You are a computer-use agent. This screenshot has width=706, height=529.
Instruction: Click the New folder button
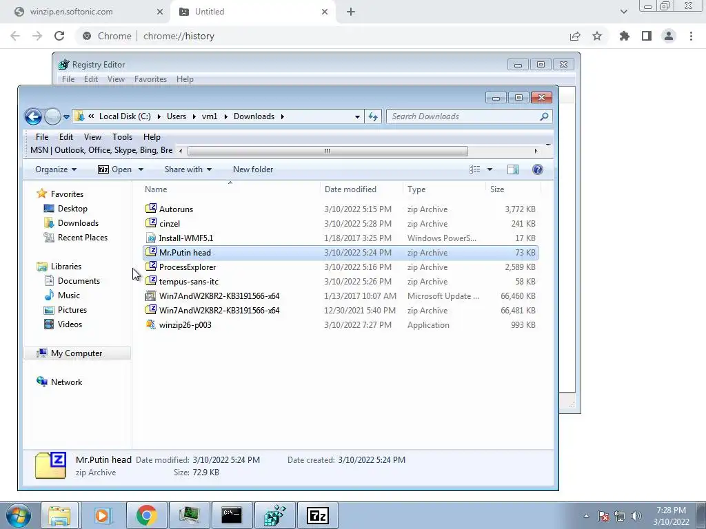253,169
